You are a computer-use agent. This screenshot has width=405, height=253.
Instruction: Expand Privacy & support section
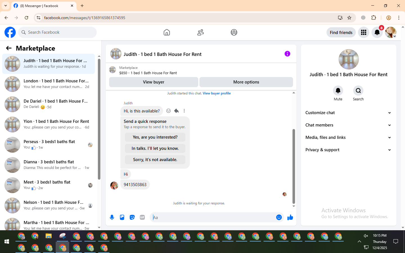(x=348, y=150)
